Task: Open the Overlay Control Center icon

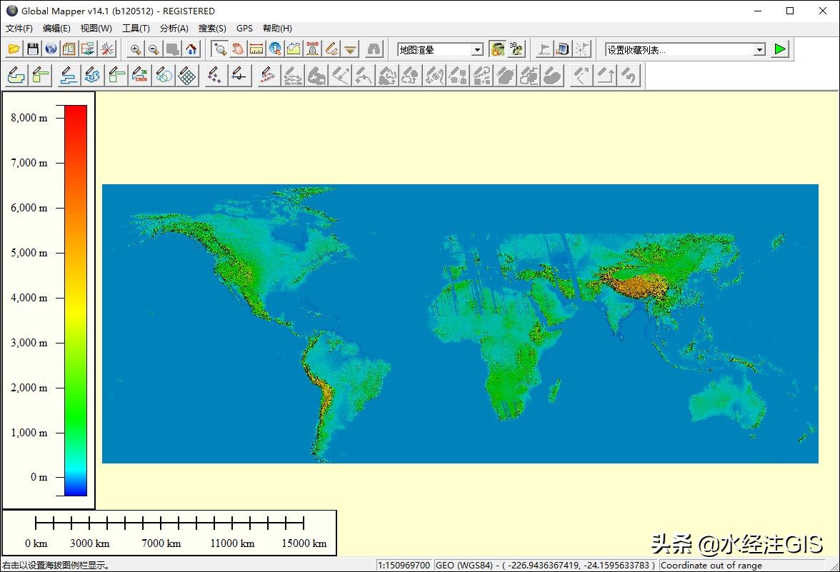Action: [69, 49]
